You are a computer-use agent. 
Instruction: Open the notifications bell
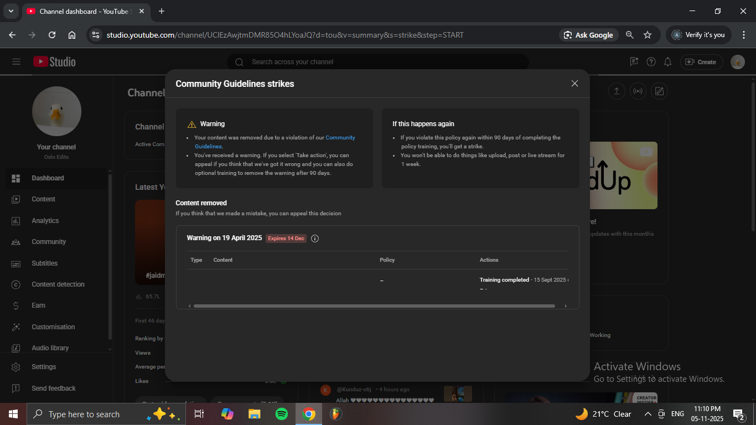point(668,62)
